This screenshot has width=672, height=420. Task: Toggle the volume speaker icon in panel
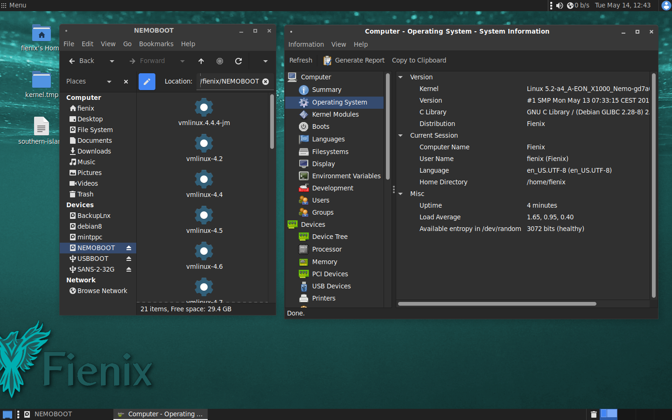tap(560, 6)
